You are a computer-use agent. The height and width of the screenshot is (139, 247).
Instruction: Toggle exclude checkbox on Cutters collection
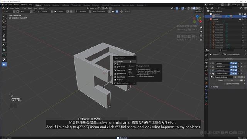tap(240, 19)
